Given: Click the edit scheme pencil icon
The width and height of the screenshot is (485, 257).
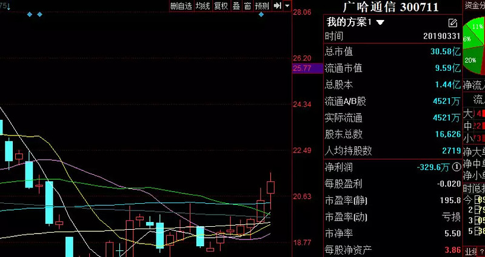Looking at the screenshot, I should pyautogui.click(x=452, y=23).
